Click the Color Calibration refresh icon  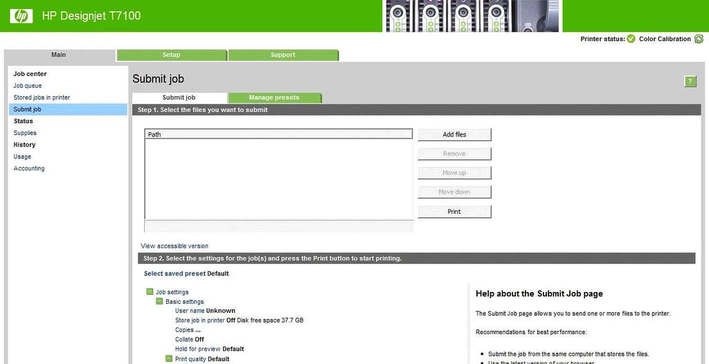[699, 39]
